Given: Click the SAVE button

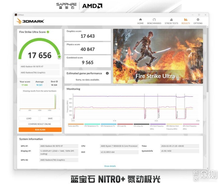Looking at the screenshot, I should tap(50, 118).
